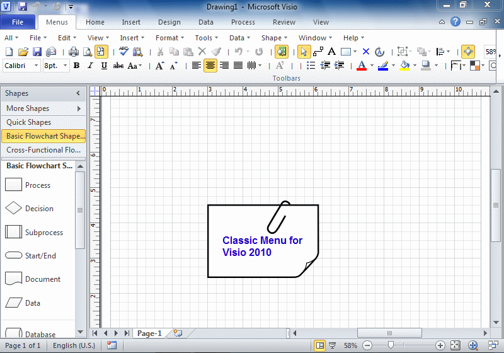Choose the Connection Point X tool
Viewport: 504px width, 353px height.
(x=366, y=52)
